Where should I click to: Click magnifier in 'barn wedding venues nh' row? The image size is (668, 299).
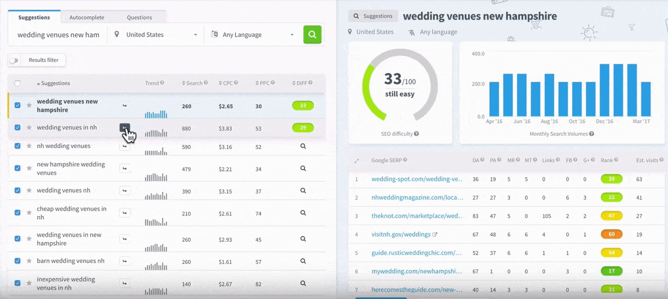tap(303, 261)
